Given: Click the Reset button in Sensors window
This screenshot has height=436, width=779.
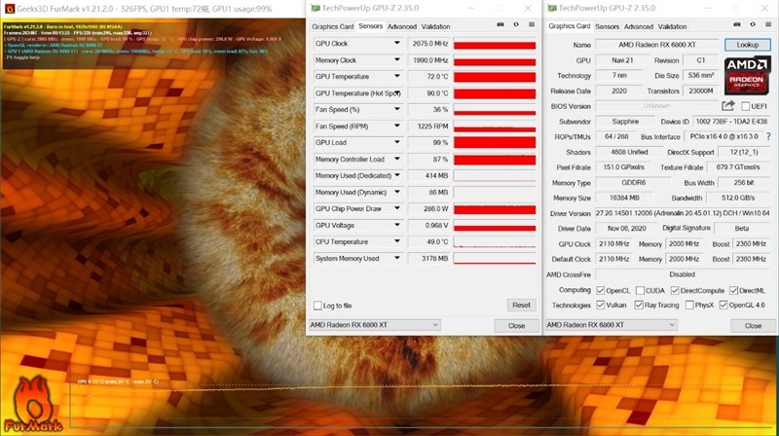Looking at the screenshot, I should [521, 305].
